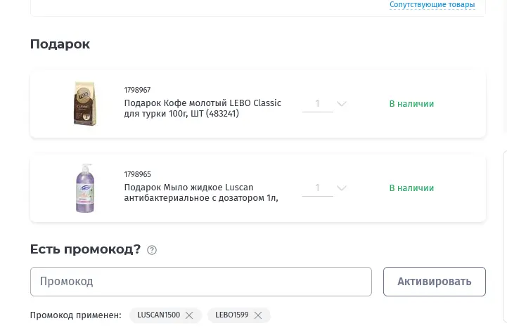Select the quantity field of soap gift
The height and width of the screenshot is (328, 507).
tap(318, 188)
